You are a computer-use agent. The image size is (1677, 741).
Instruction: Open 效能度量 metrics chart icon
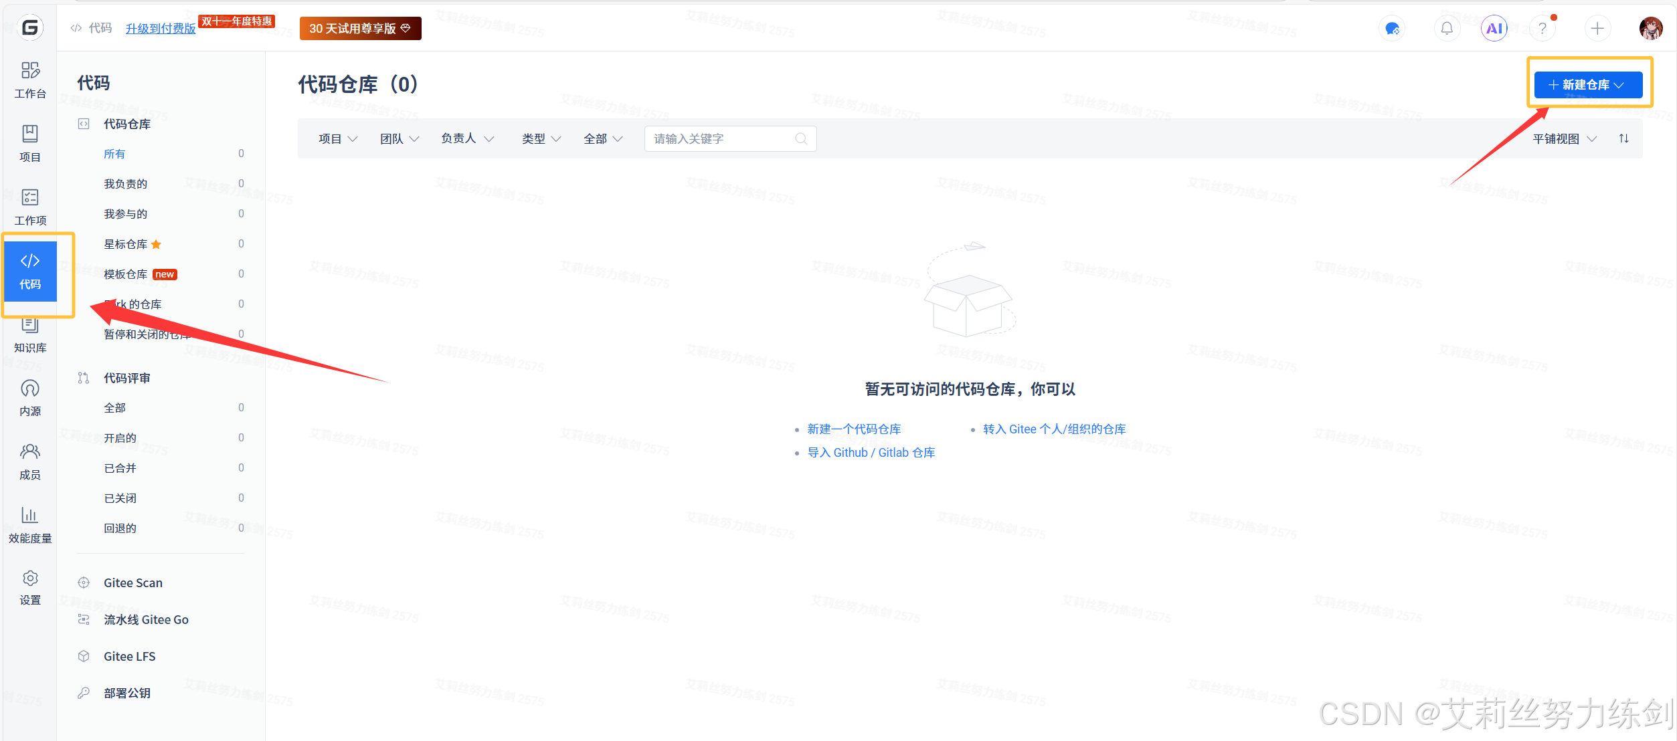point(30,524)
